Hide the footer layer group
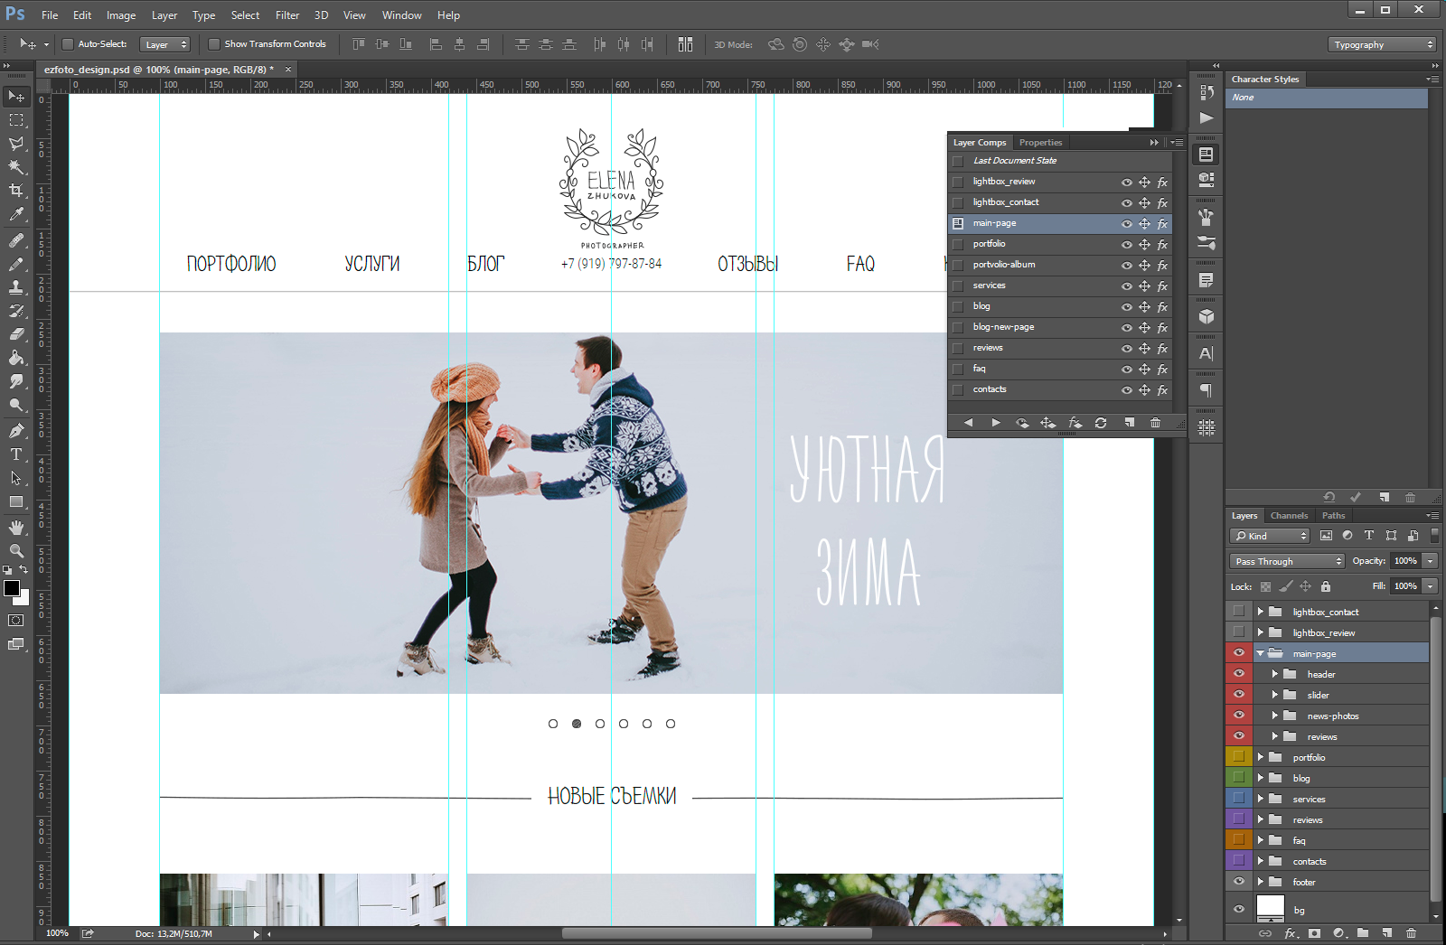The image size is (1446, 945). click(x=1239, y=882)
